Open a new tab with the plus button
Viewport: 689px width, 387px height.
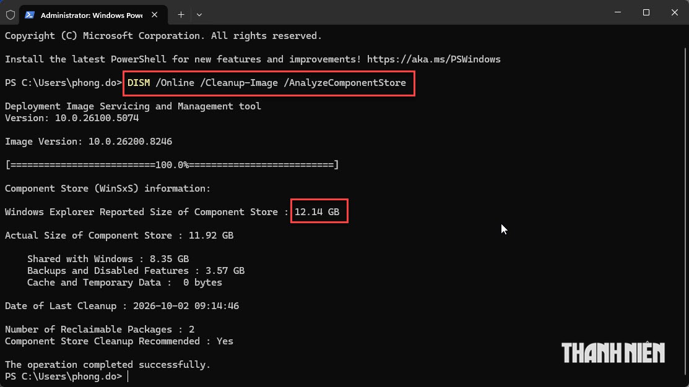click(181, 15)
